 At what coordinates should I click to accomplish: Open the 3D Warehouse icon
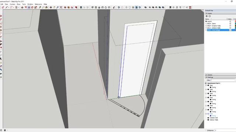65,7
